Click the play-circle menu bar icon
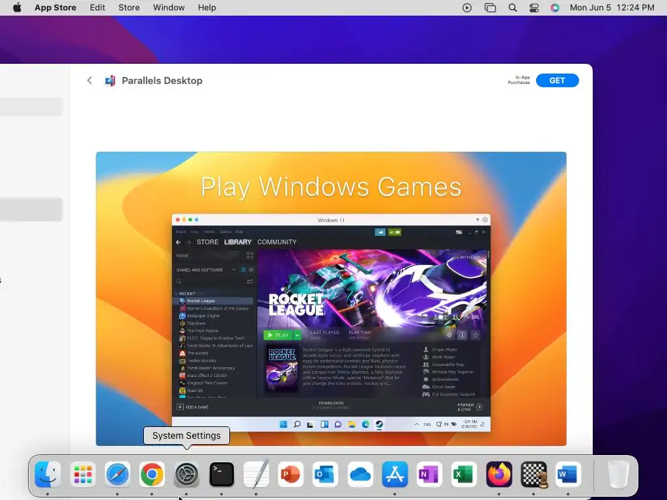Screen dimensions: 667x500 [x=467, y=8]
